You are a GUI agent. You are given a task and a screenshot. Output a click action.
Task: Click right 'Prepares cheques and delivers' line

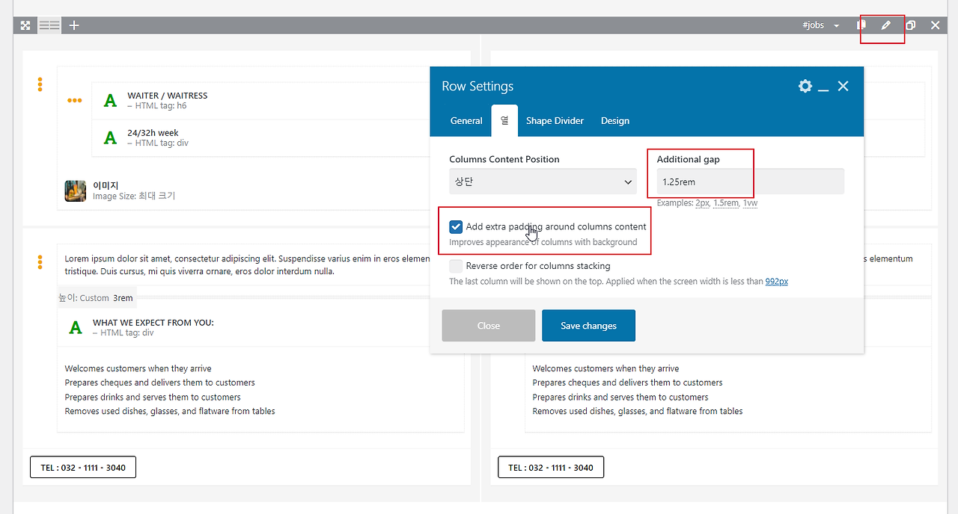click(x=628, y=383)
